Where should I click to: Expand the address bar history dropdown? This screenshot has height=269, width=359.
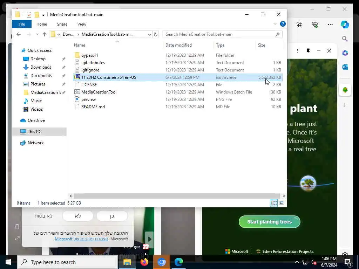pos(149,34)
